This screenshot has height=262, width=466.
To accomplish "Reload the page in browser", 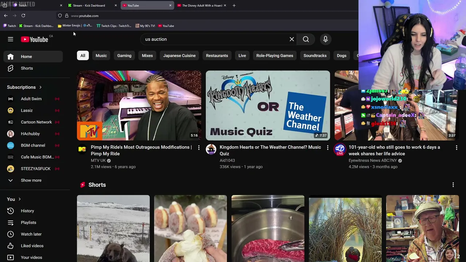I will click(x=23, y=16).
